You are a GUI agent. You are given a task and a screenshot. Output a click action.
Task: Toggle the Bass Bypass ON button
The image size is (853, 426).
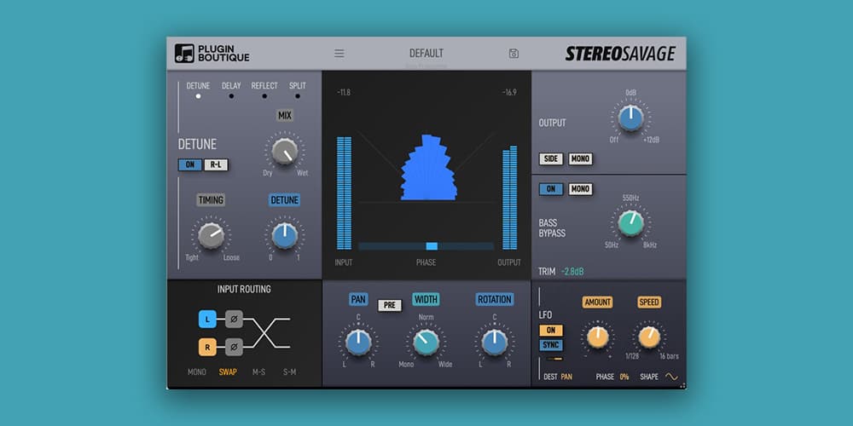pyautogui.click(x=551, y=189)
